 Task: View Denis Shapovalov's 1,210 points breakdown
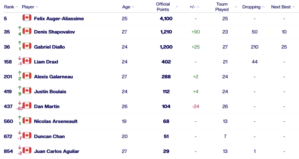point(166,32)
